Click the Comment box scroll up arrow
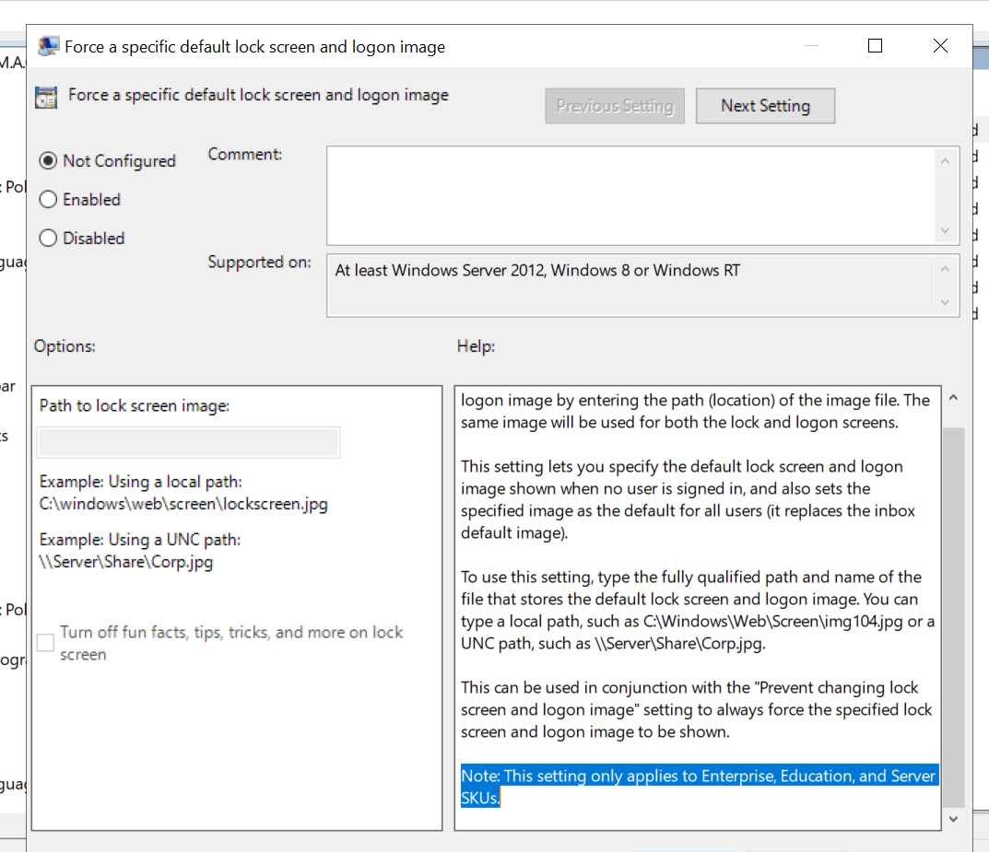 click(x=945, y=161)
